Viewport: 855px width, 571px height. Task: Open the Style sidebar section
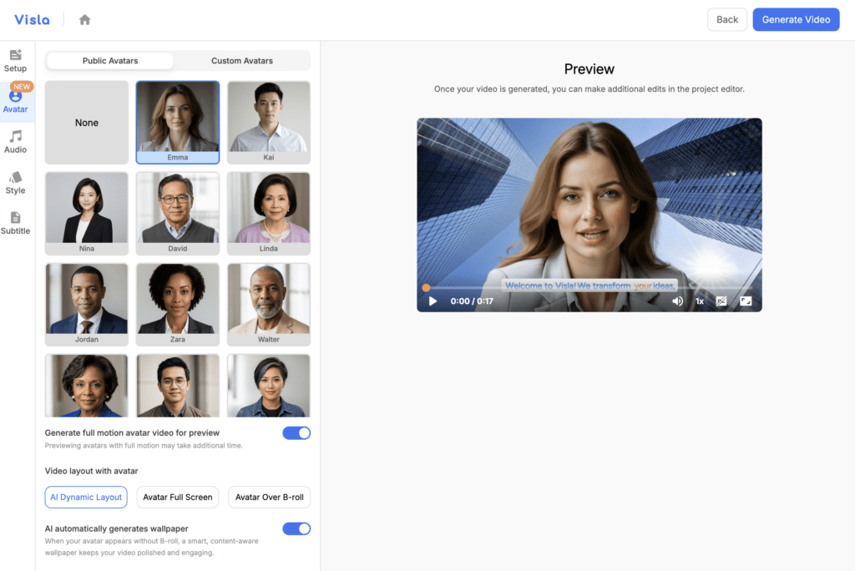pyautogui.click(x=15, y=183)
